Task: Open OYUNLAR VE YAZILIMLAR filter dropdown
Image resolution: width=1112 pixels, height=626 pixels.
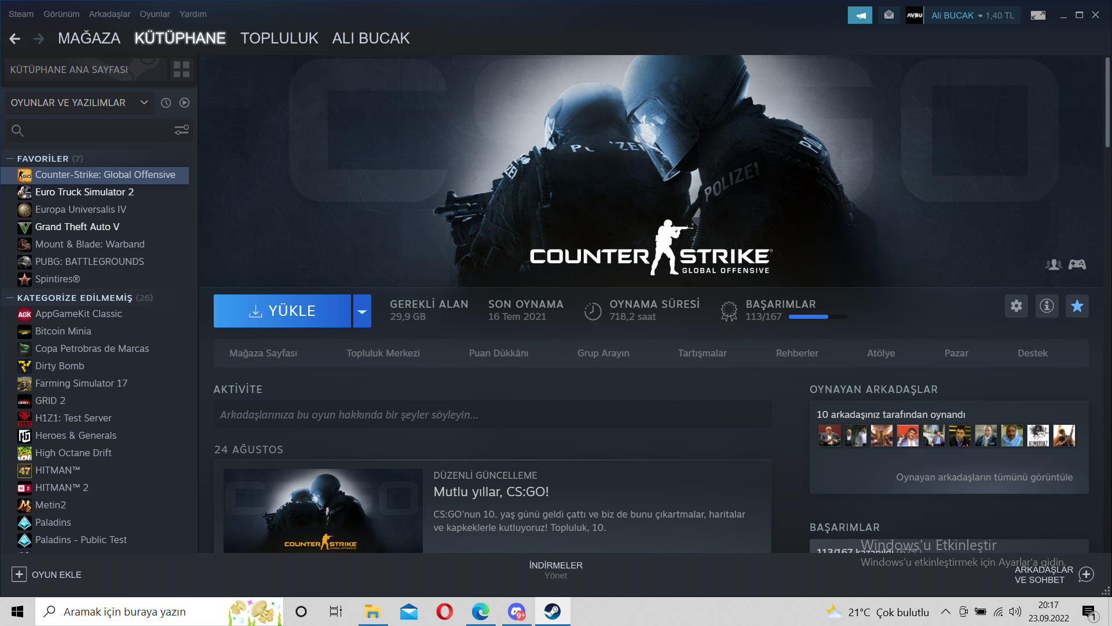Action: coord(79,103)
